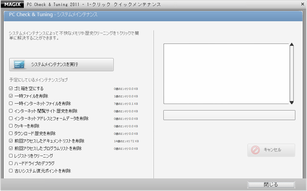Enable インターネットアドレスとフォームデータを削除 checkbox
The height and width of the screenshot is (191, 307).
click(11, 118)
